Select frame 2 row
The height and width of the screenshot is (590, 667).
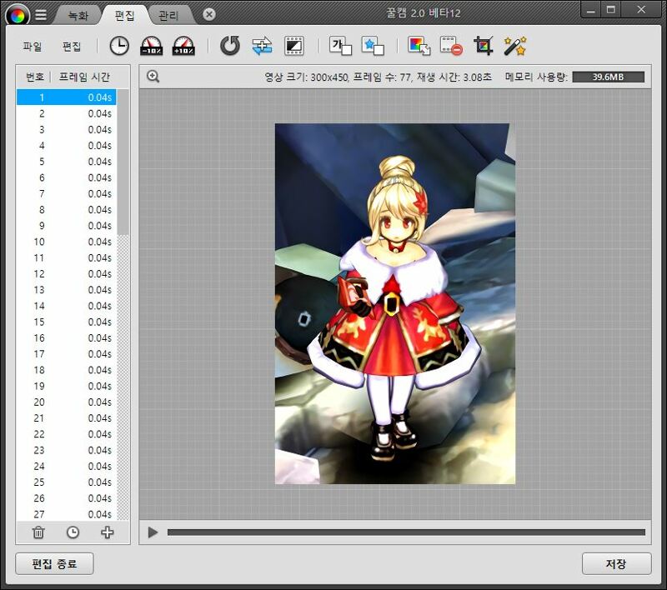pos(67,113)
